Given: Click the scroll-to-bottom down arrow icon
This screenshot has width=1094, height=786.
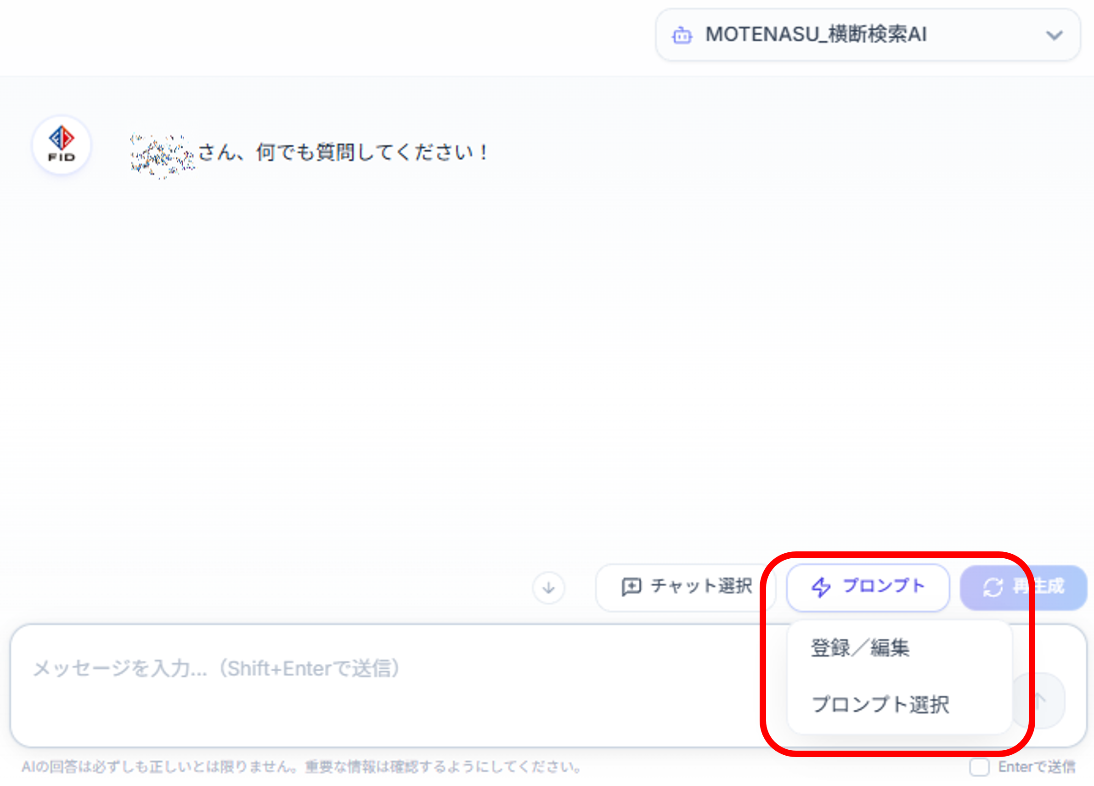Looking at the screenshot, I should click(548, 587).
